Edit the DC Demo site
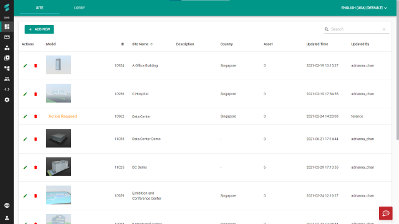 click(x=25, y=167)
